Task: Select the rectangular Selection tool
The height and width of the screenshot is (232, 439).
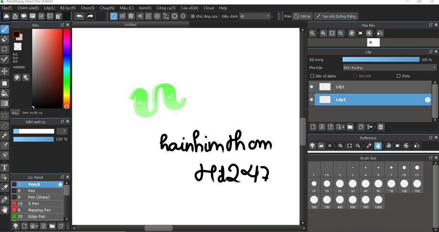Action: tap(4, 115)
